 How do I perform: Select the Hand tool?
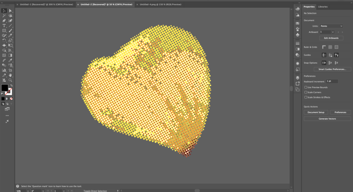[10, 75]
